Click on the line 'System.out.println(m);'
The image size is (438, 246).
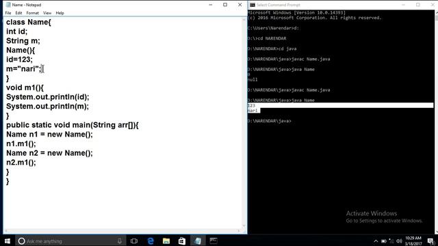tap(47, 107)
